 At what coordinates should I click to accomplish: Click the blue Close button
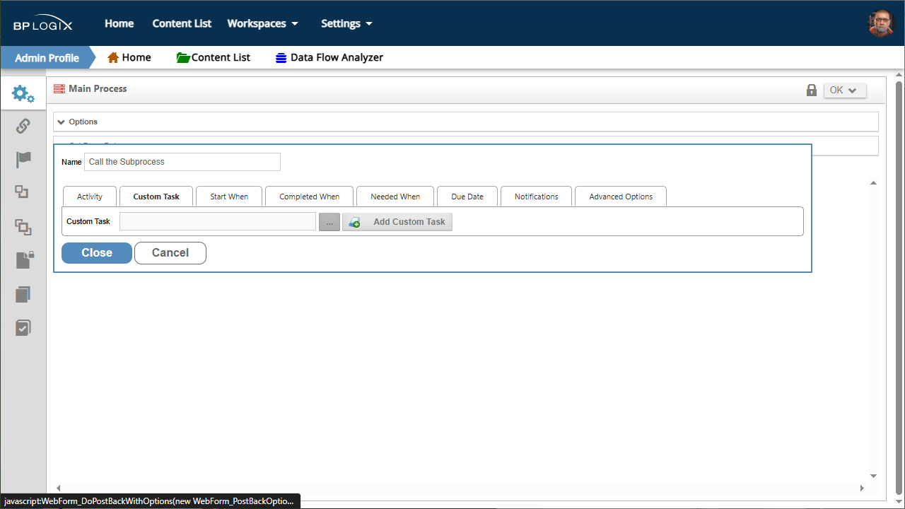coord(97,253)
